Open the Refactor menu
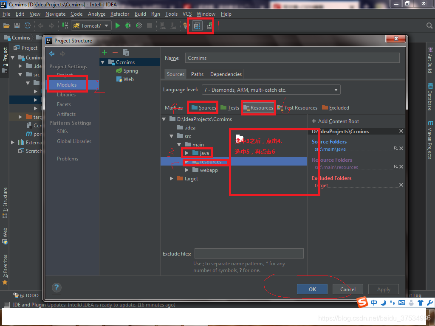 click(x=119, y=14)
